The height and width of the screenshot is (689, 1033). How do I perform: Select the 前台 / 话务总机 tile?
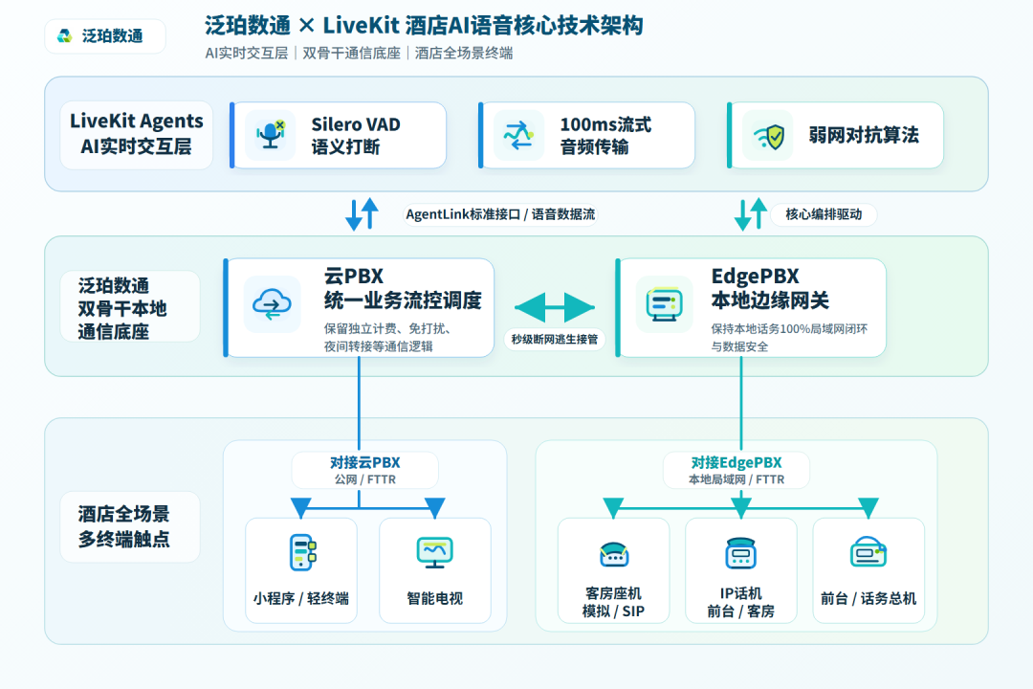pos(868,570)
